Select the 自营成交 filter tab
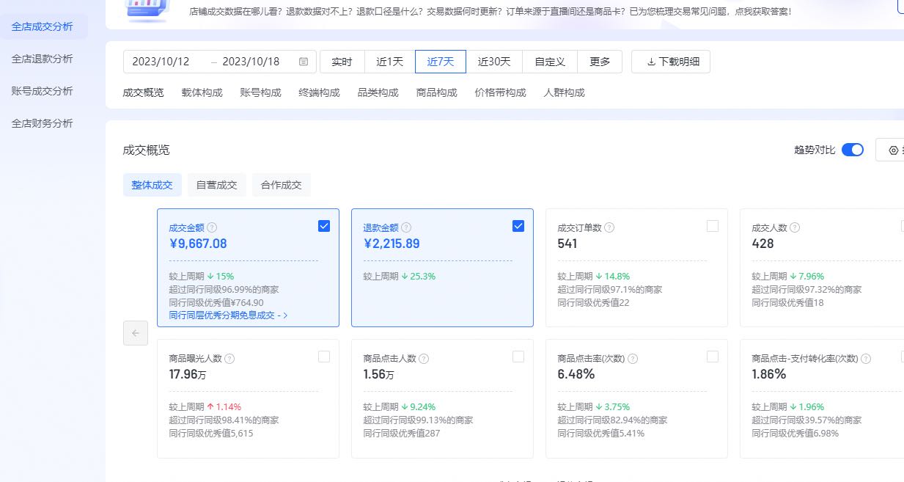The height and width of the screenshot is (482, 904). (217, 185)
